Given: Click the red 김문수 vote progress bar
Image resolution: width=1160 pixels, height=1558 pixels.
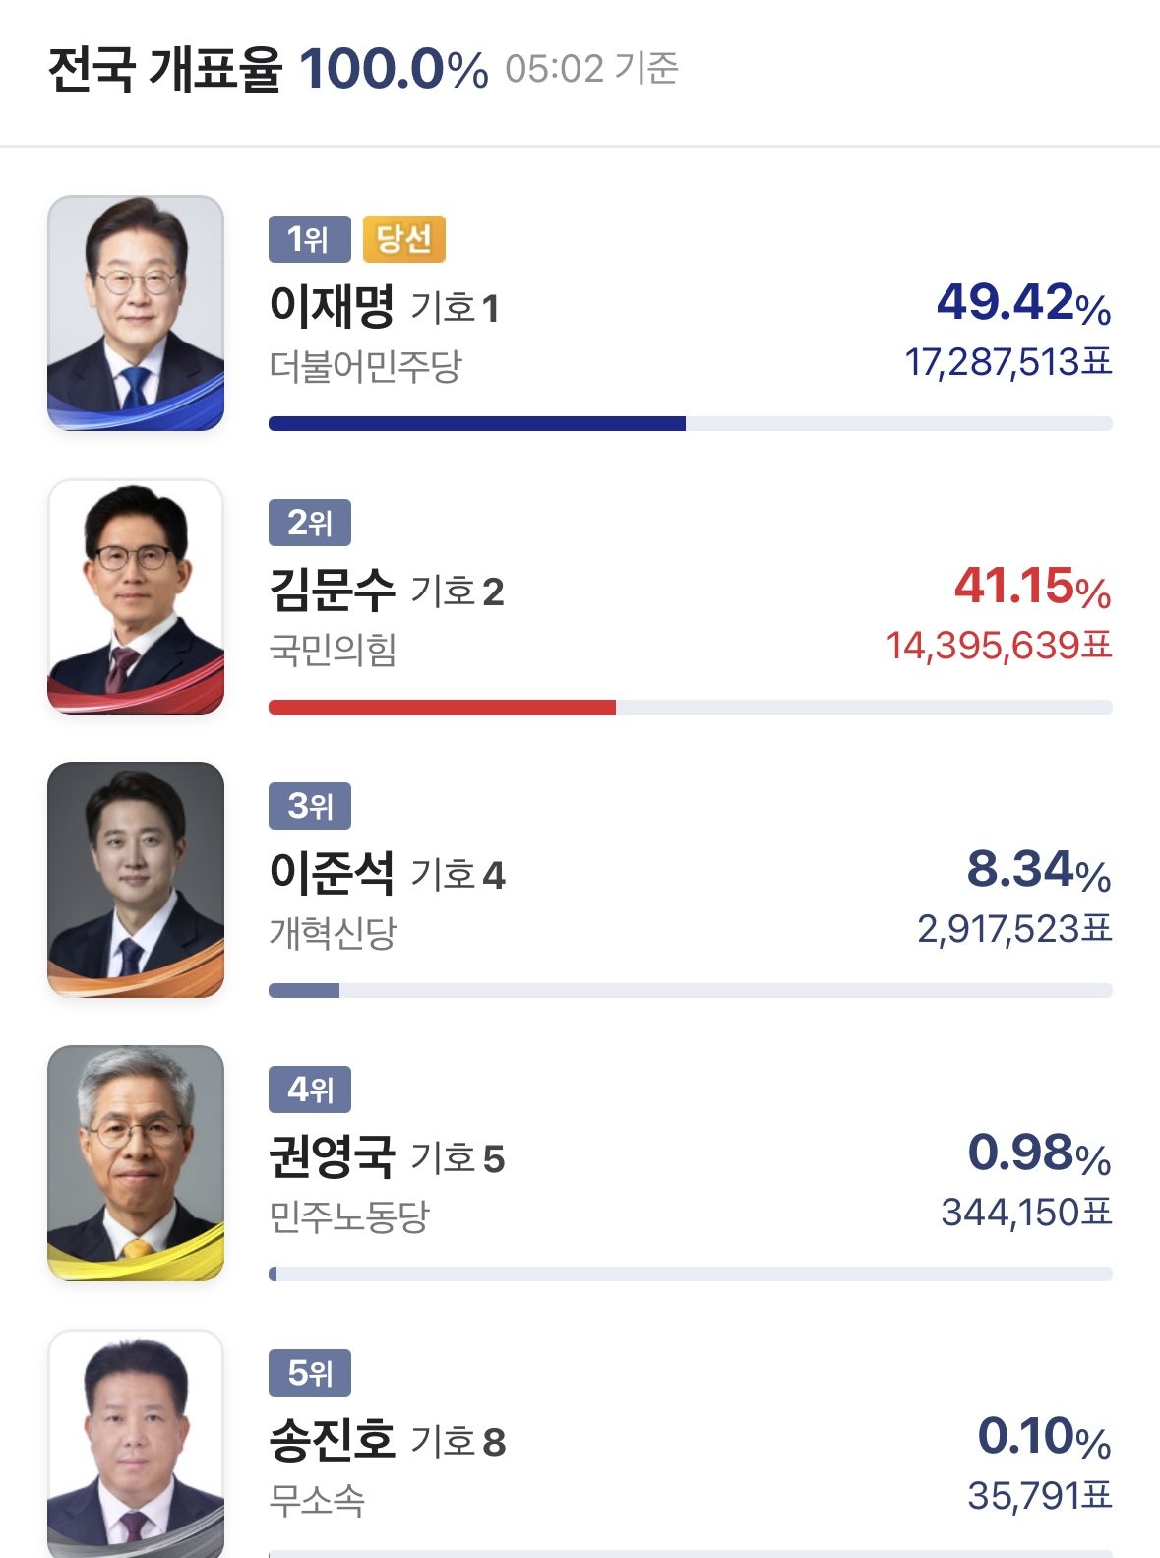Looking at the screenshot, I should [x=442, y=708].
